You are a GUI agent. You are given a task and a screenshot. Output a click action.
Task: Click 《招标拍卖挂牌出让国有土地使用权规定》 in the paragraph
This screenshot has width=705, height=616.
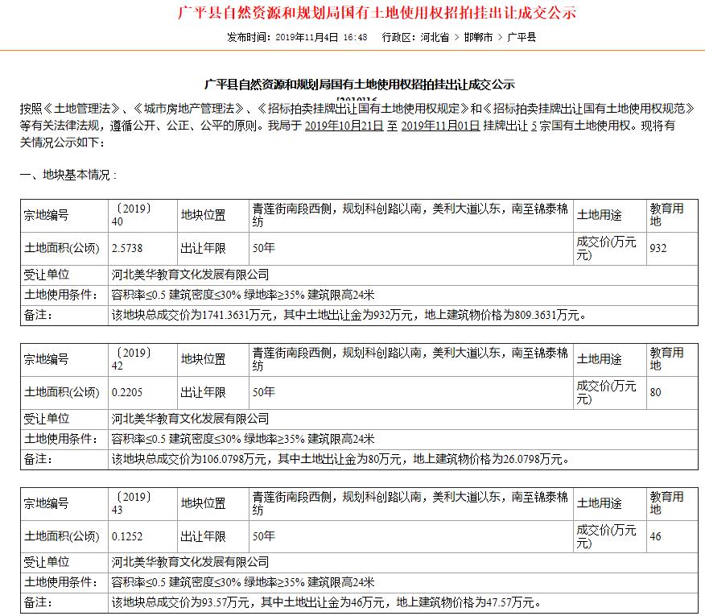(x=364, y=109)
